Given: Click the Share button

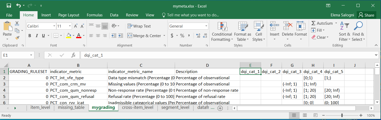Looking at the screenshot, I should pyautogui.click(x=367, y=15).
